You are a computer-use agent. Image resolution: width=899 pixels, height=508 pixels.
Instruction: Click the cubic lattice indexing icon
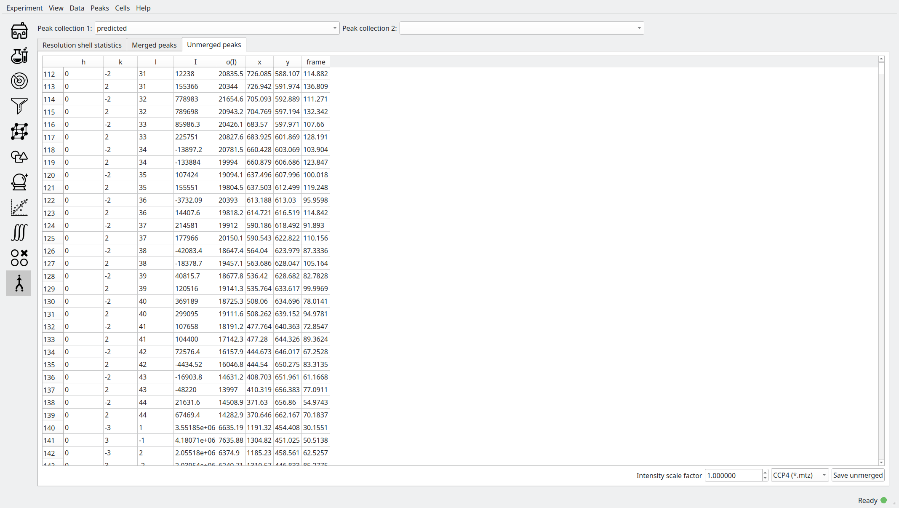19,131
